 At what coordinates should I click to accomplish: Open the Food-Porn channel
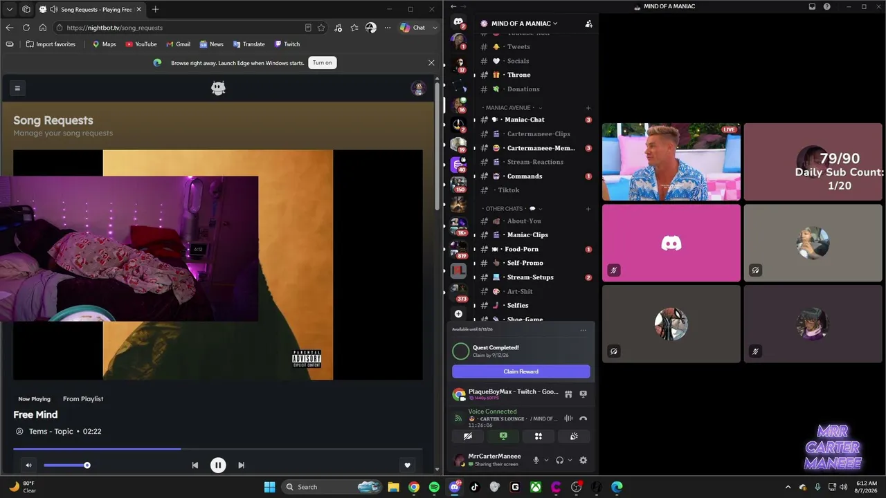pos(534,249)
